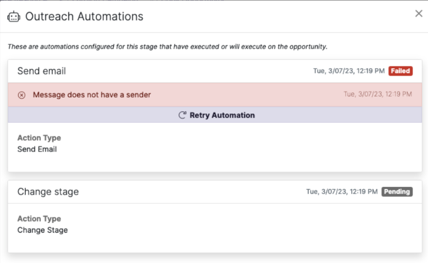Select the Change stage card header
The height and width of the screenshot is (263, 428).
(215, 192)
